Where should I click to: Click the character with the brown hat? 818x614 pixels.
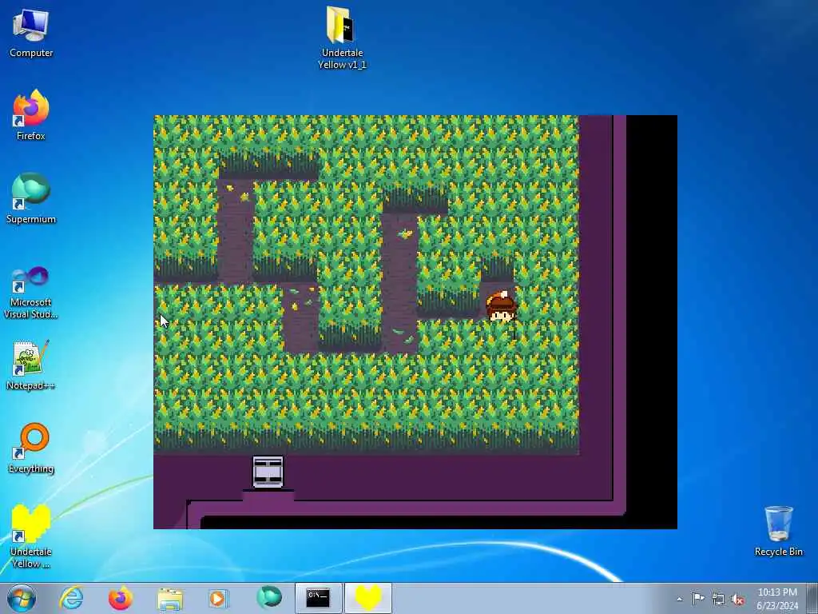click(502, 307)
